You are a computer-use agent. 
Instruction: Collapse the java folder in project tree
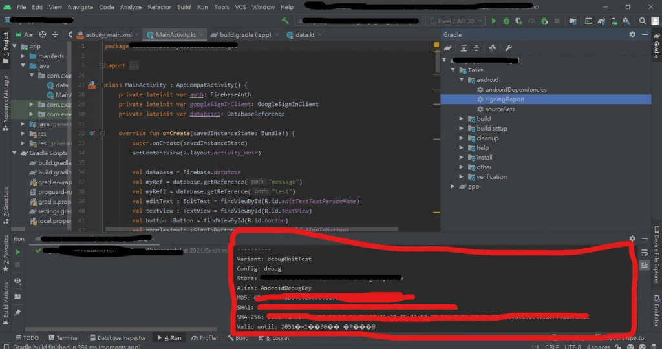coord(23,66)
